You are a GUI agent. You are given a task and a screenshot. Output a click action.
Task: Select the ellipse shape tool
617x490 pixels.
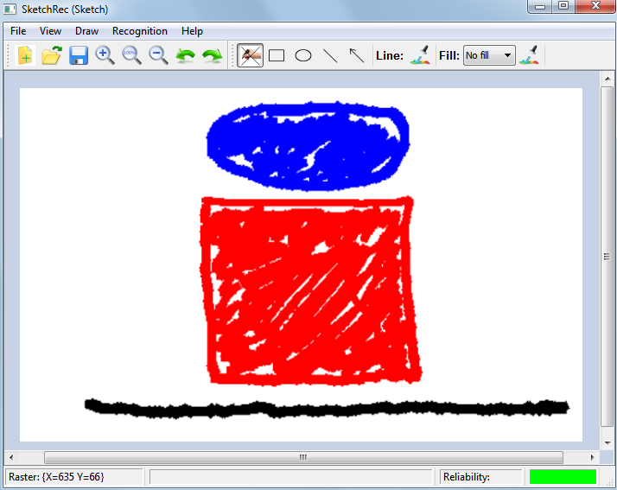click(303, 55)
